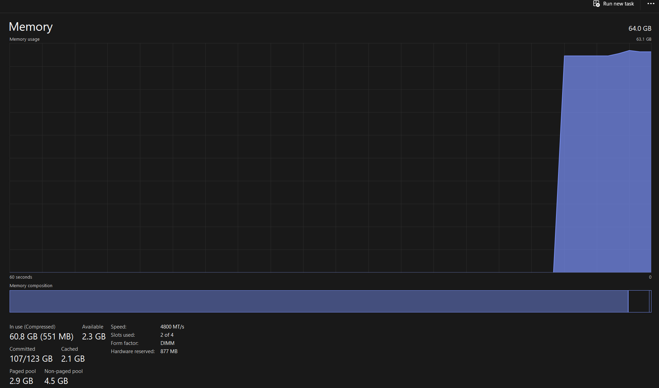Click the Slots used 2 of 4 value

click(x=167, y=335)
